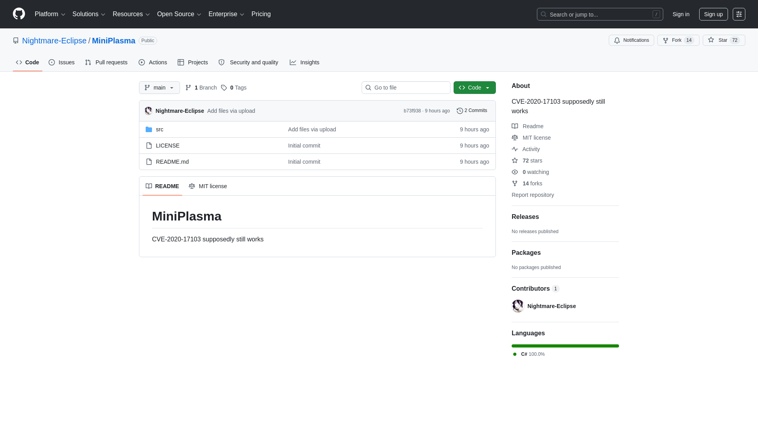
Task: Open the src folder
Action: pyautogui.click(x=159, y=129)
